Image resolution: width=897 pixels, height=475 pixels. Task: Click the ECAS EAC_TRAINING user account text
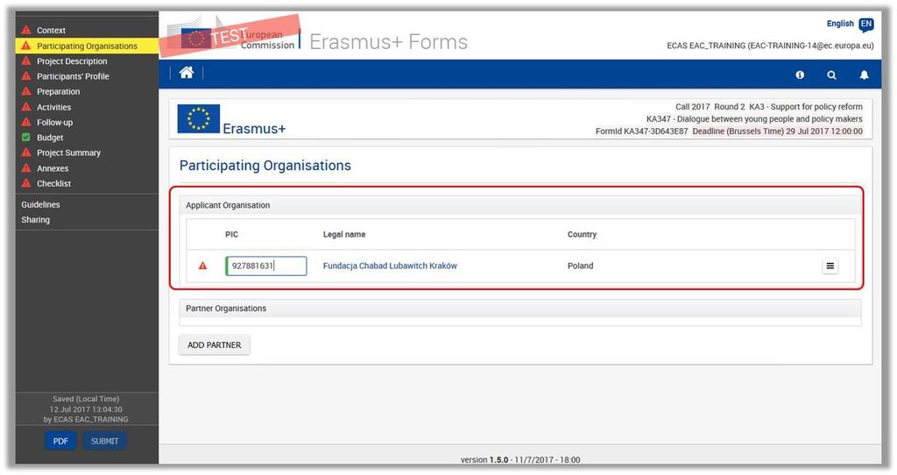coord(770,46)
